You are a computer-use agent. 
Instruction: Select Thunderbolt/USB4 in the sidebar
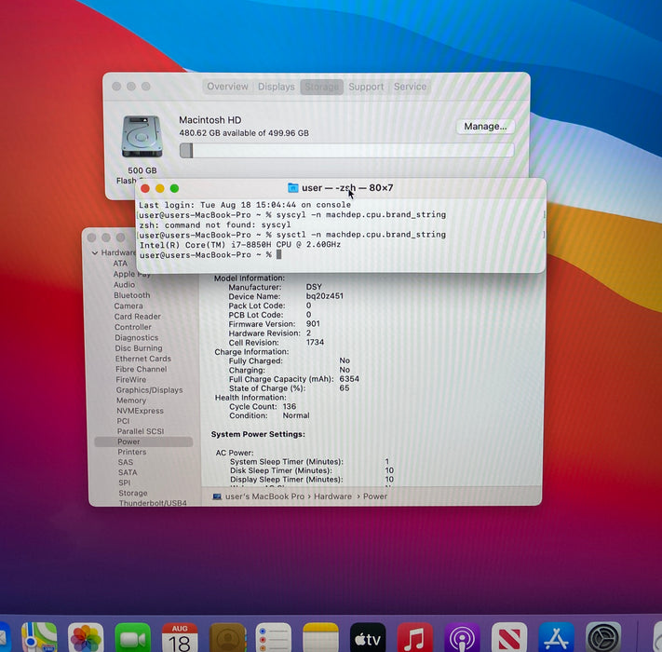coord(153,503)
